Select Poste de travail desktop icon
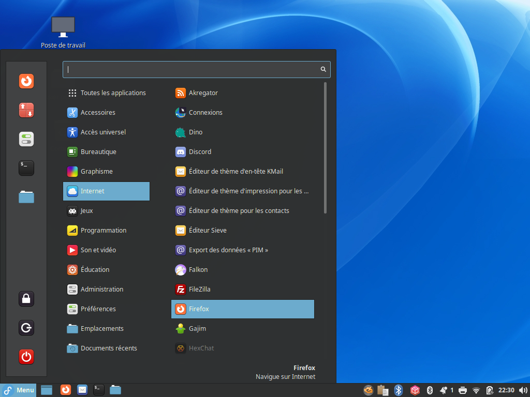This screenshot has width=530, height=397. tap(63, 33)
